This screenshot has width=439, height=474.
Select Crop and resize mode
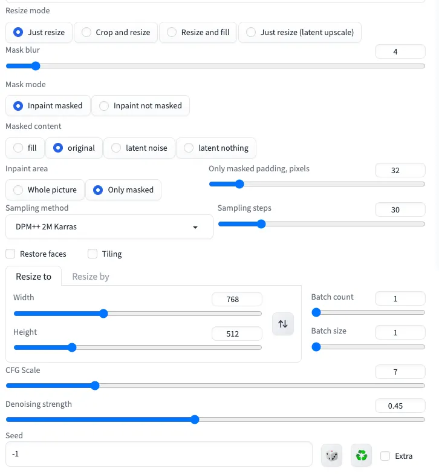[115, 32]
